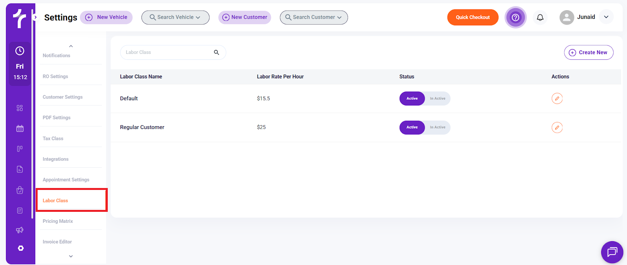Open the calendar icon in left sidebar

(x=20, y=129)
